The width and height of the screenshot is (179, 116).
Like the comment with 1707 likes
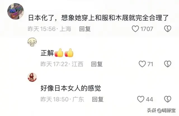coord(135,29)
